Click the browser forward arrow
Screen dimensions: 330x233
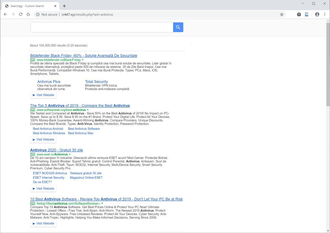(13, 14)
